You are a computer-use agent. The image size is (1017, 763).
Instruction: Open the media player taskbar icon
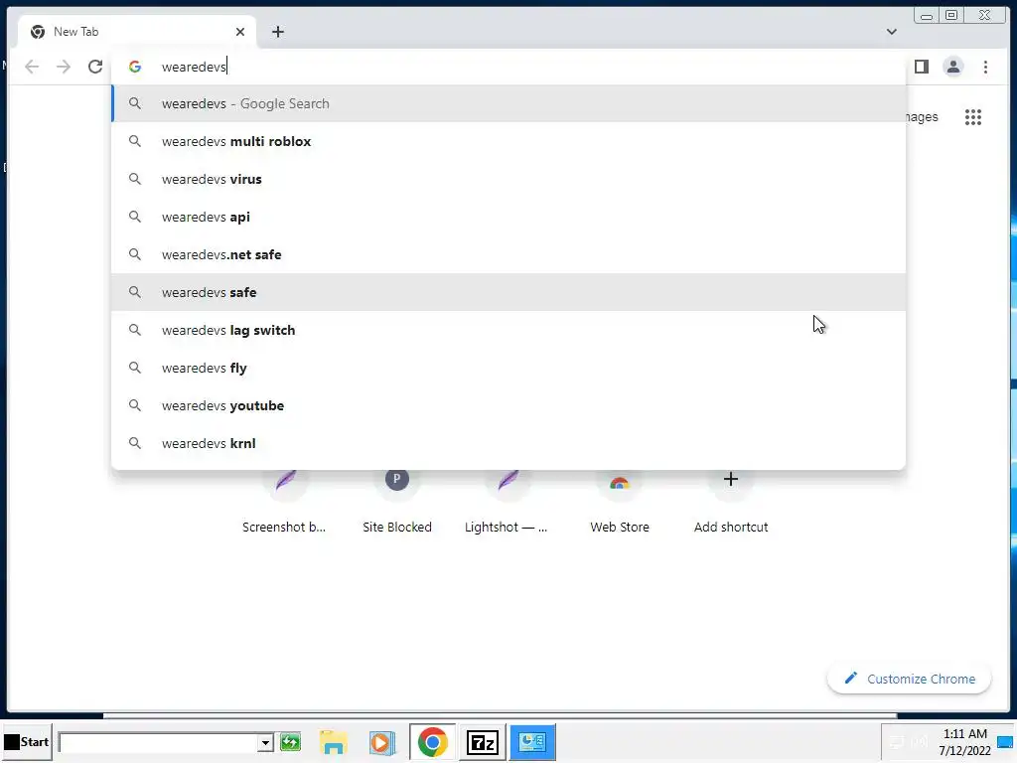(382, 742)
